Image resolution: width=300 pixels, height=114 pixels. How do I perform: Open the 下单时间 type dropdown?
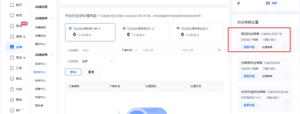point(129,50)
